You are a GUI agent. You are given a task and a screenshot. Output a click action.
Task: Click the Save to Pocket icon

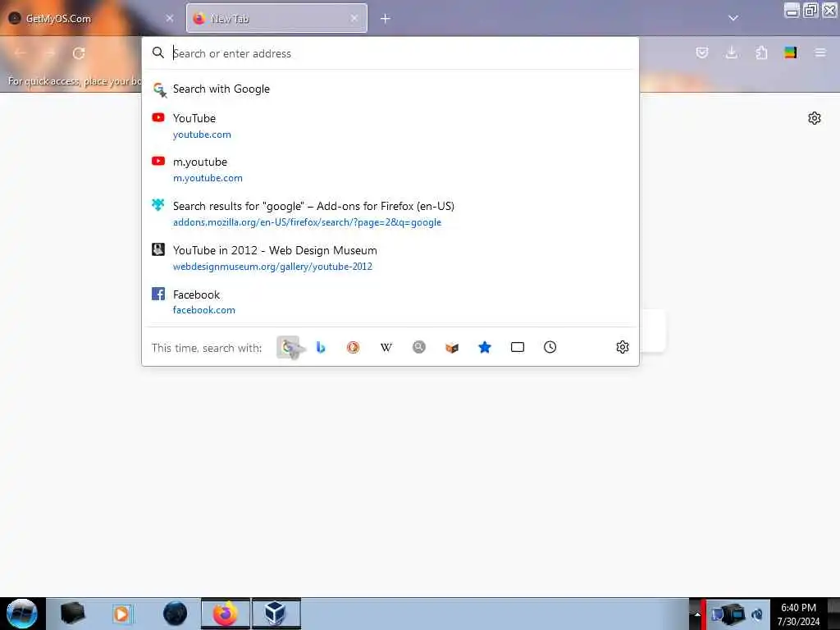[702, 52]
